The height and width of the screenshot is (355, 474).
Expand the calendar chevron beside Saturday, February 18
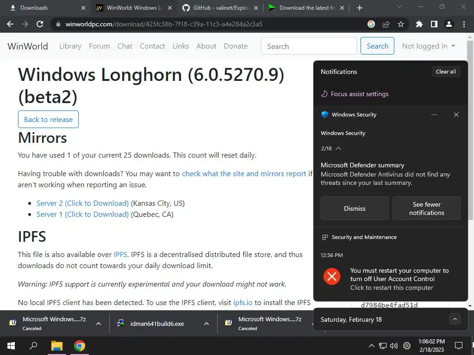[455, 319]
